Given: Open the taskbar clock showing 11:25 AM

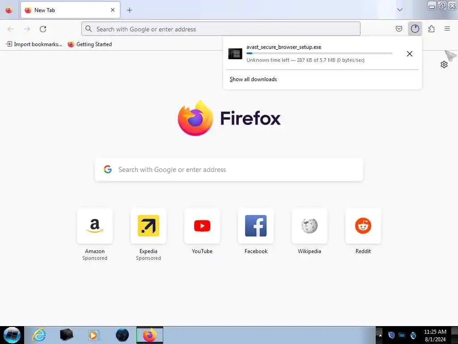Looking at the screenshot, I should [435, 335].
